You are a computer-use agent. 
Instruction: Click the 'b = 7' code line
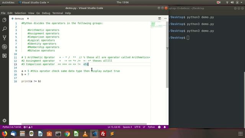tap(25, 74)
